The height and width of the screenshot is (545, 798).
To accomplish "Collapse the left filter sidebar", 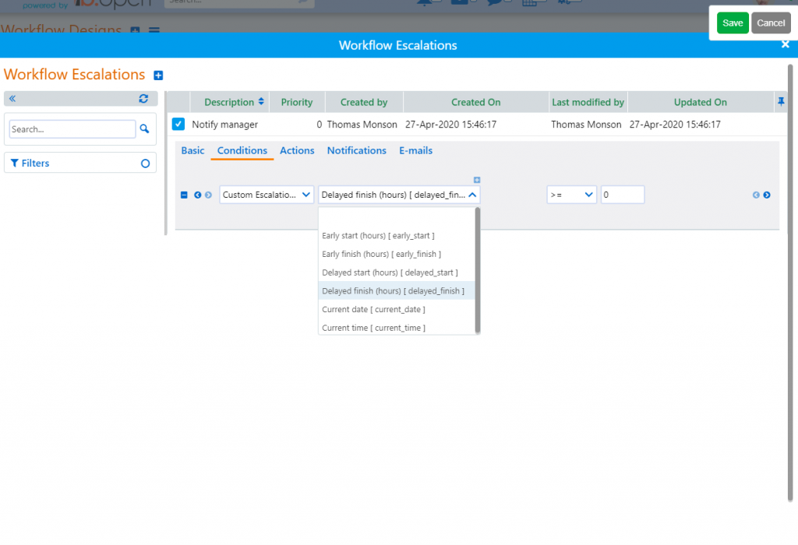I will (12, 99).
